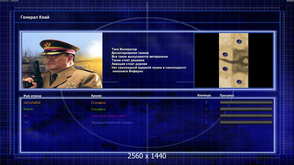294x165 pixels.
Task: Select player name ffa
Action: pyautogui.click(x=25, y=116)
